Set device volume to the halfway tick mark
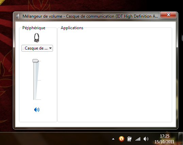Screen dimensions: 183x145 [35, 80]
